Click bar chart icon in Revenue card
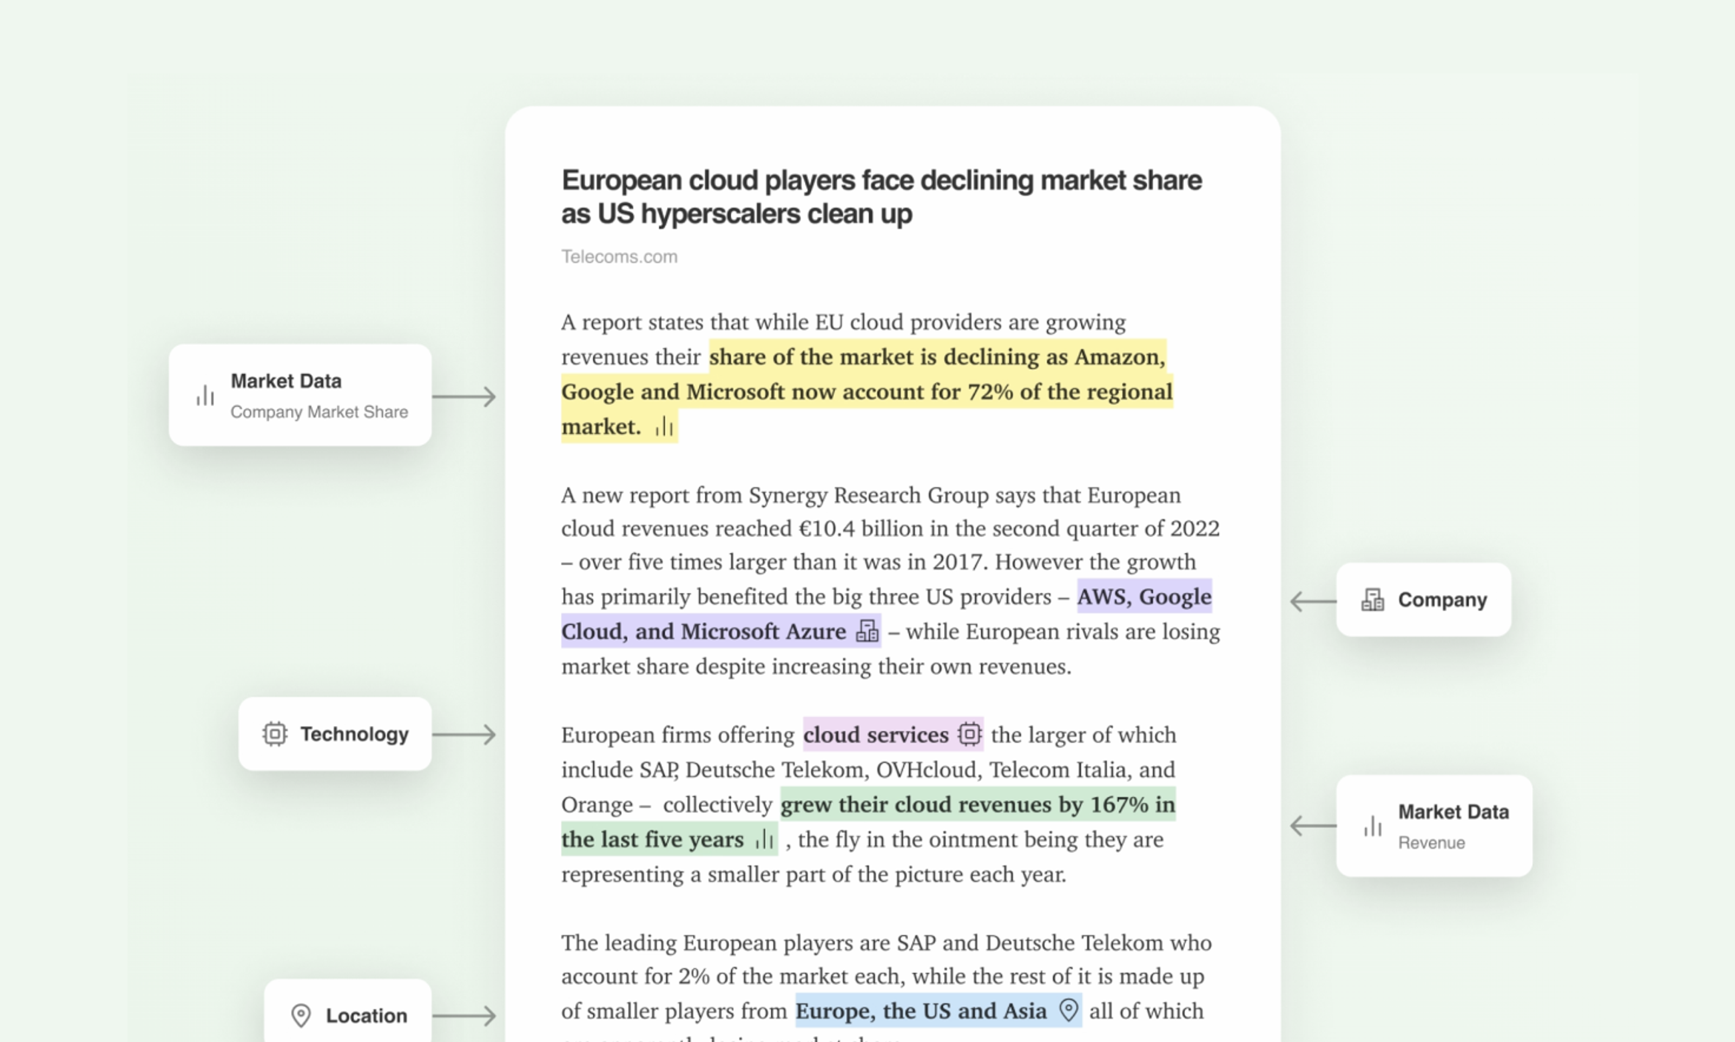Image resolution: width=1735 pixels, height=1042 pixels. 1372,826
